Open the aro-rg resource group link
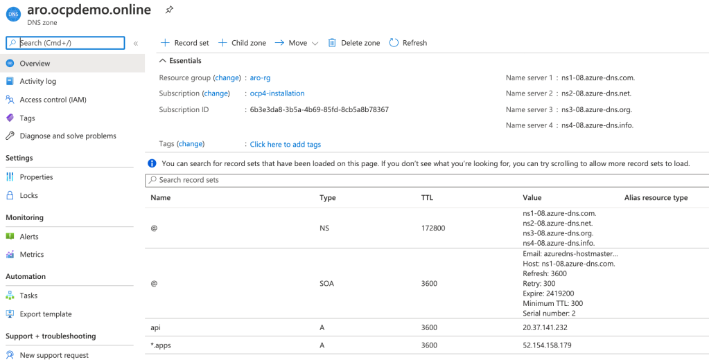Viewport: 709px width, 362px height. click(x=260, y=78)
